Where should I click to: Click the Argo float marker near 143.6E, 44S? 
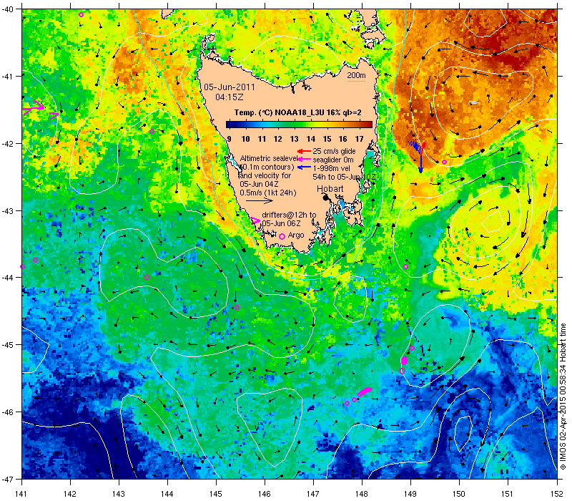click(147, 278)
